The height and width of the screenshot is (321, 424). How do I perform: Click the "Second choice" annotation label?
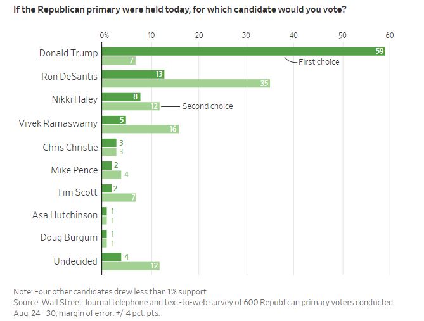coord(207,106)
